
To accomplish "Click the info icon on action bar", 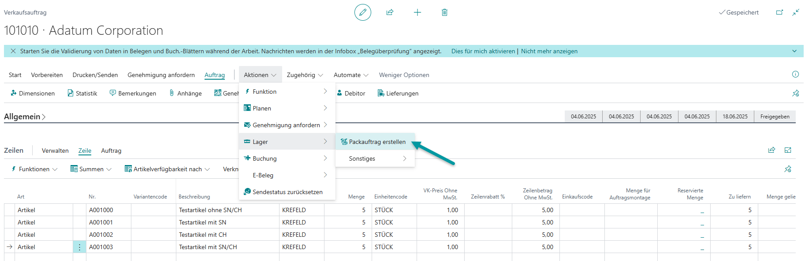I will coord(795,74).
